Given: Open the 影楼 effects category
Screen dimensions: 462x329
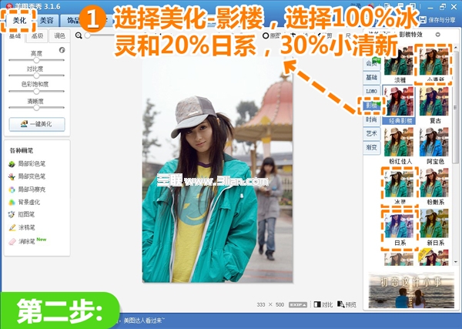Looking at the screenshot, I should pos(372,106).
